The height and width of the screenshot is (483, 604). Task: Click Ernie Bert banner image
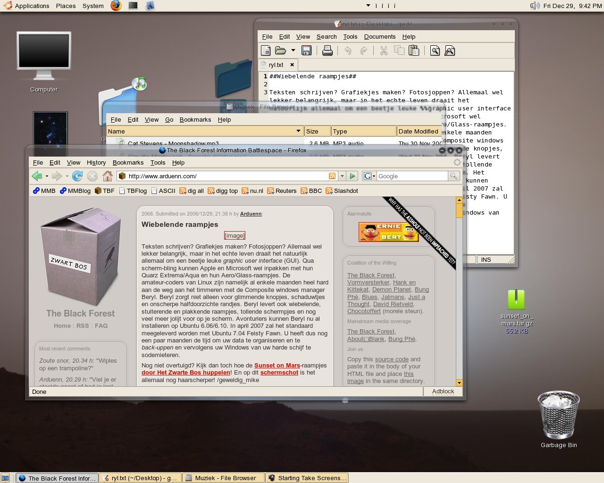click(389, 232)
